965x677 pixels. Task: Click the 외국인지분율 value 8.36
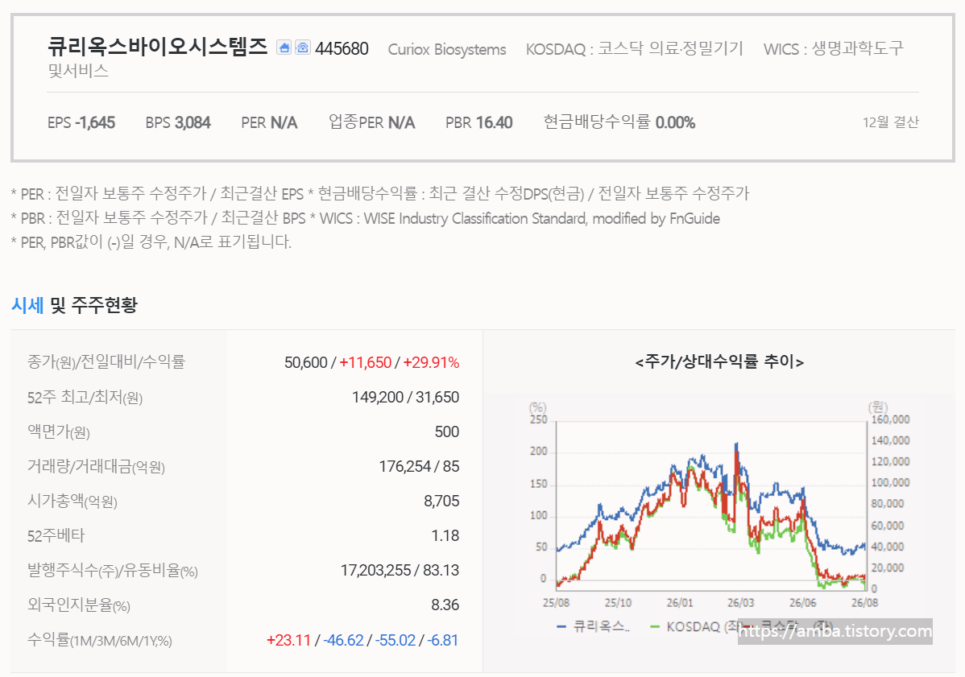point(445,605)
